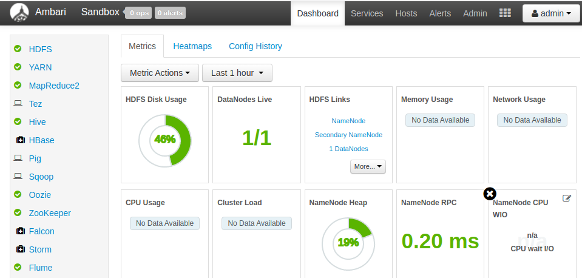Open the NameNode link
The image size is (582, 278).
click(x=348, y=121)
